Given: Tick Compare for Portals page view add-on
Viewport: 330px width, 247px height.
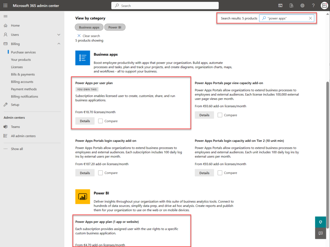Looking at the screenshot, I should coord(220,115).
